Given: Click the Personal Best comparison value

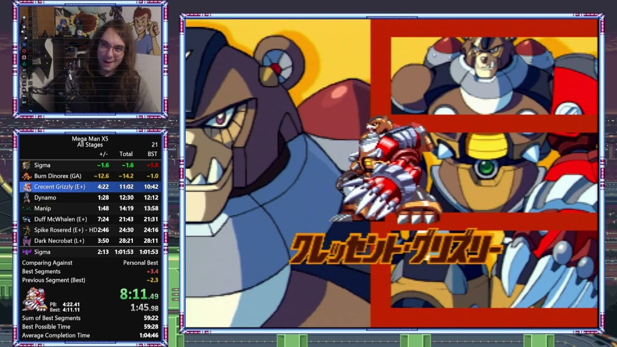Looking at the screenshot, I should click(x=141, y=263).
